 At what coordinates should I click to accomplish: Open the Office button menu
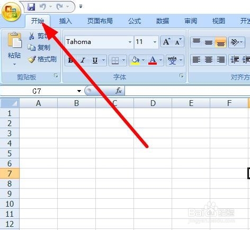(11, 12)
